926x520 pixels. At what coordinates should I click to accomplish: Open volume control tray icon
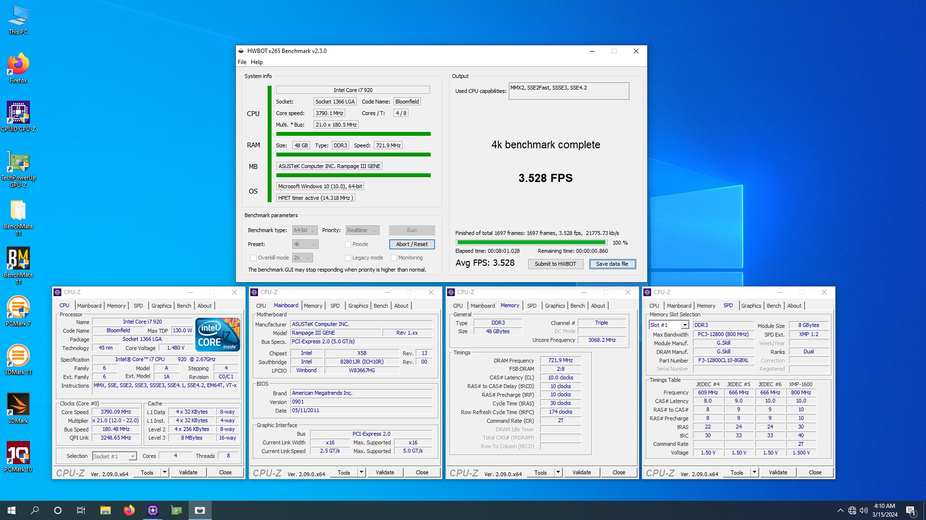(x=864, y=510)
